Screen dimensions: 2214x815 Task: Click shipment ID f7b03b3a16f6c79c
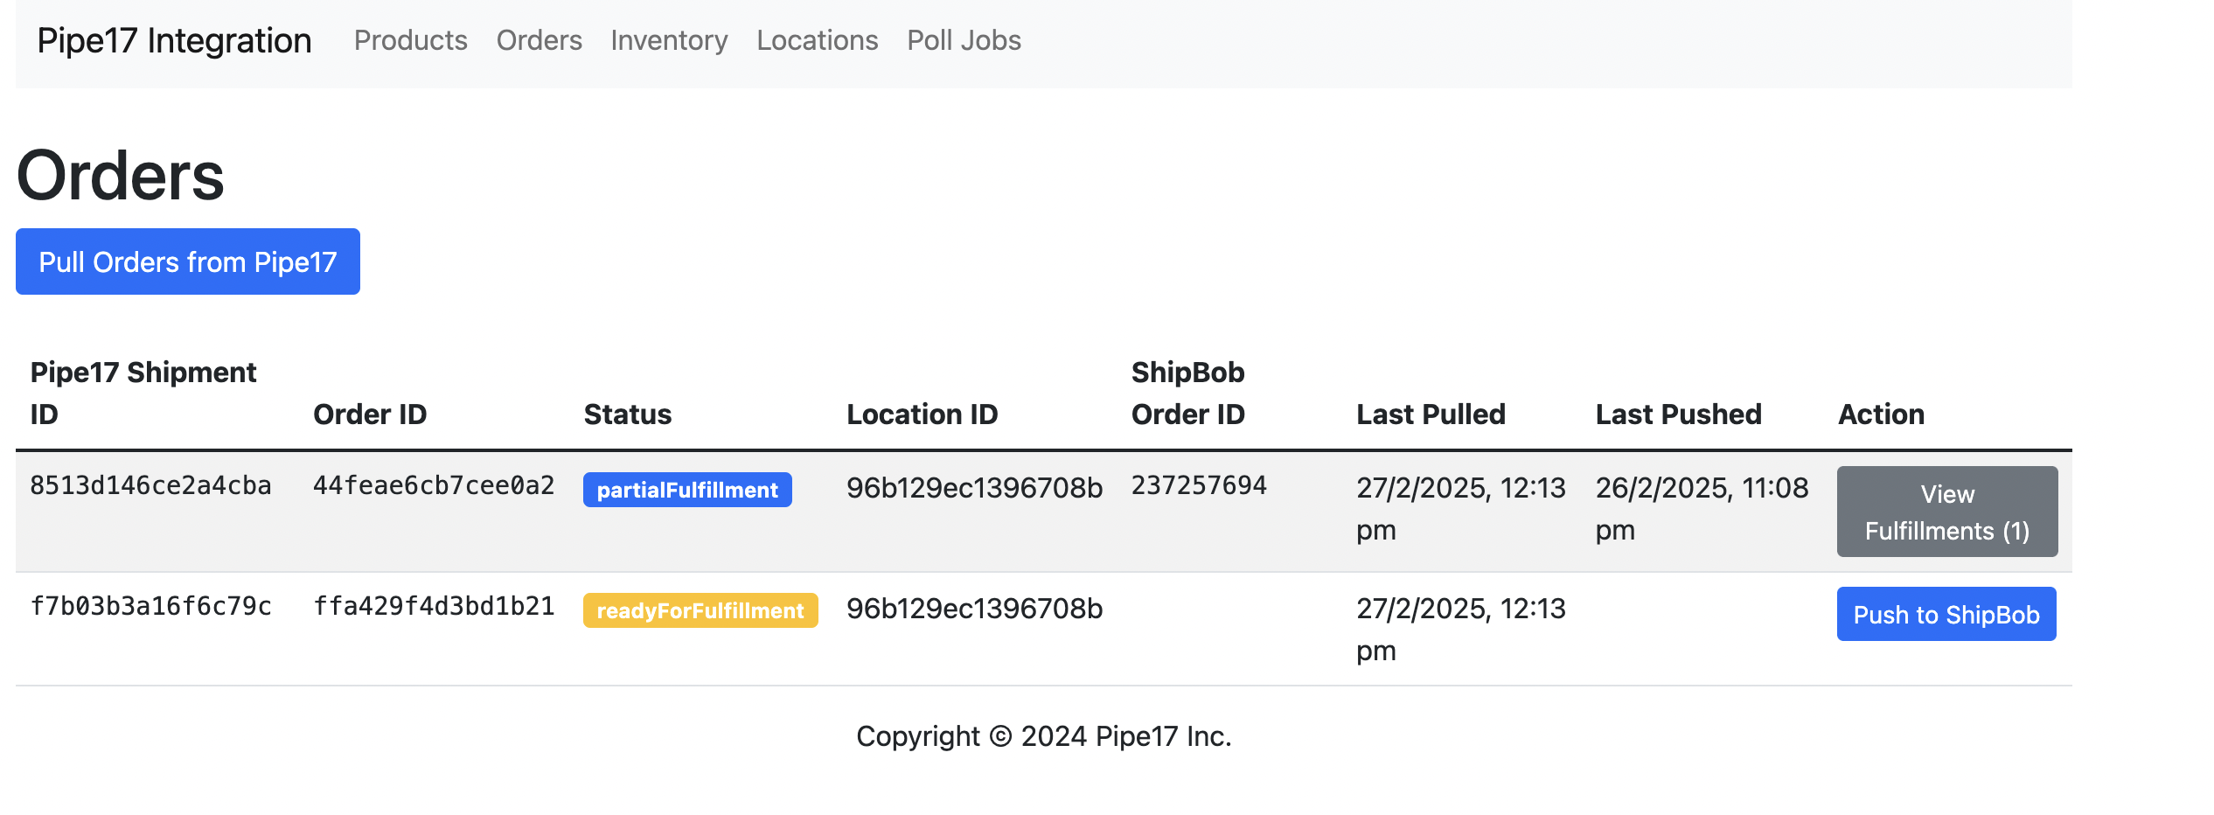[x=150, y=606]
